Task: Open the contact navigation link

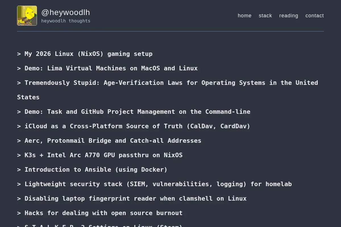Action: (315, 16)
